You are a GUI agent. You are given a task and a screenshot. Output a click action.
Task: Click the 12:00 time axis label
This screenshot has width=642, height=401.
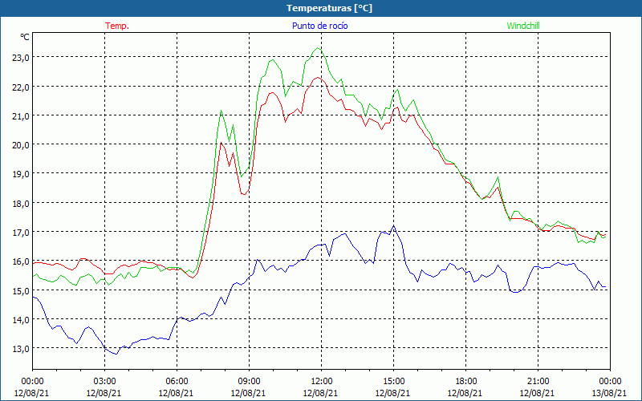pyautogui.click(x=321, y=381)
